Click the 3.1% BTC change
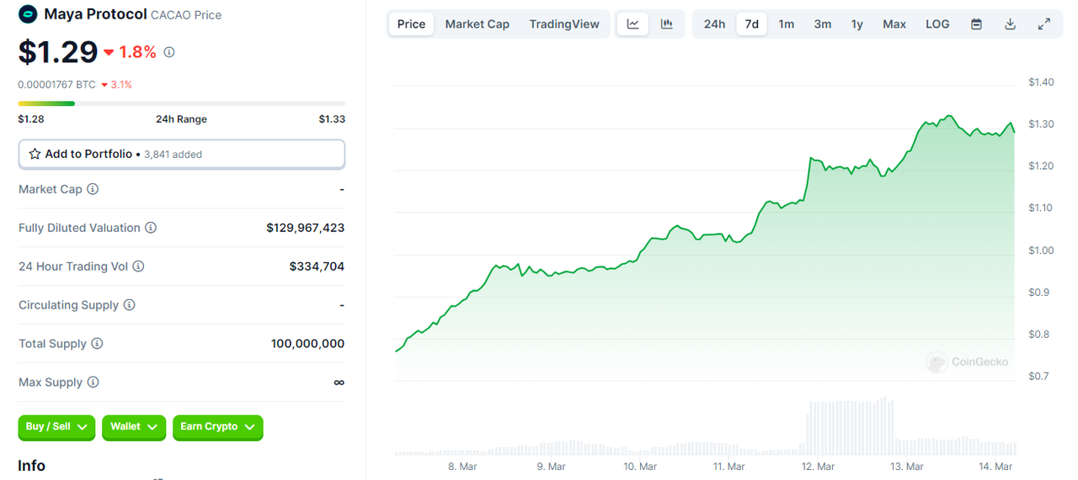This screenshot has width=1078, height=480. click(116, 85)
